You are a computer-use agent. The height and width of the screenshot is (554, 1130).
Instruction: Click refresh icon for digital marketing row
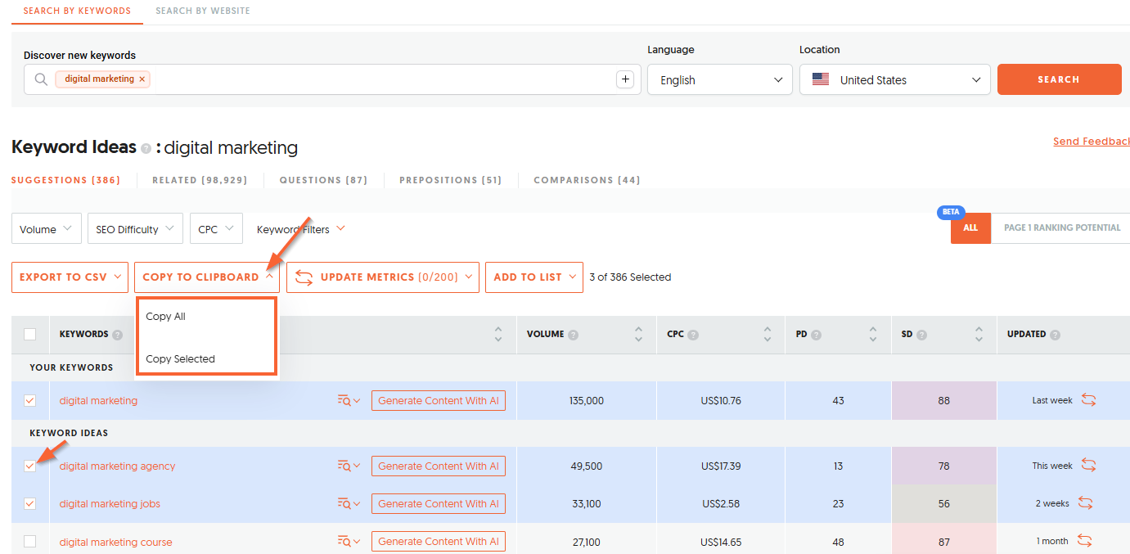click(1088, 400)
